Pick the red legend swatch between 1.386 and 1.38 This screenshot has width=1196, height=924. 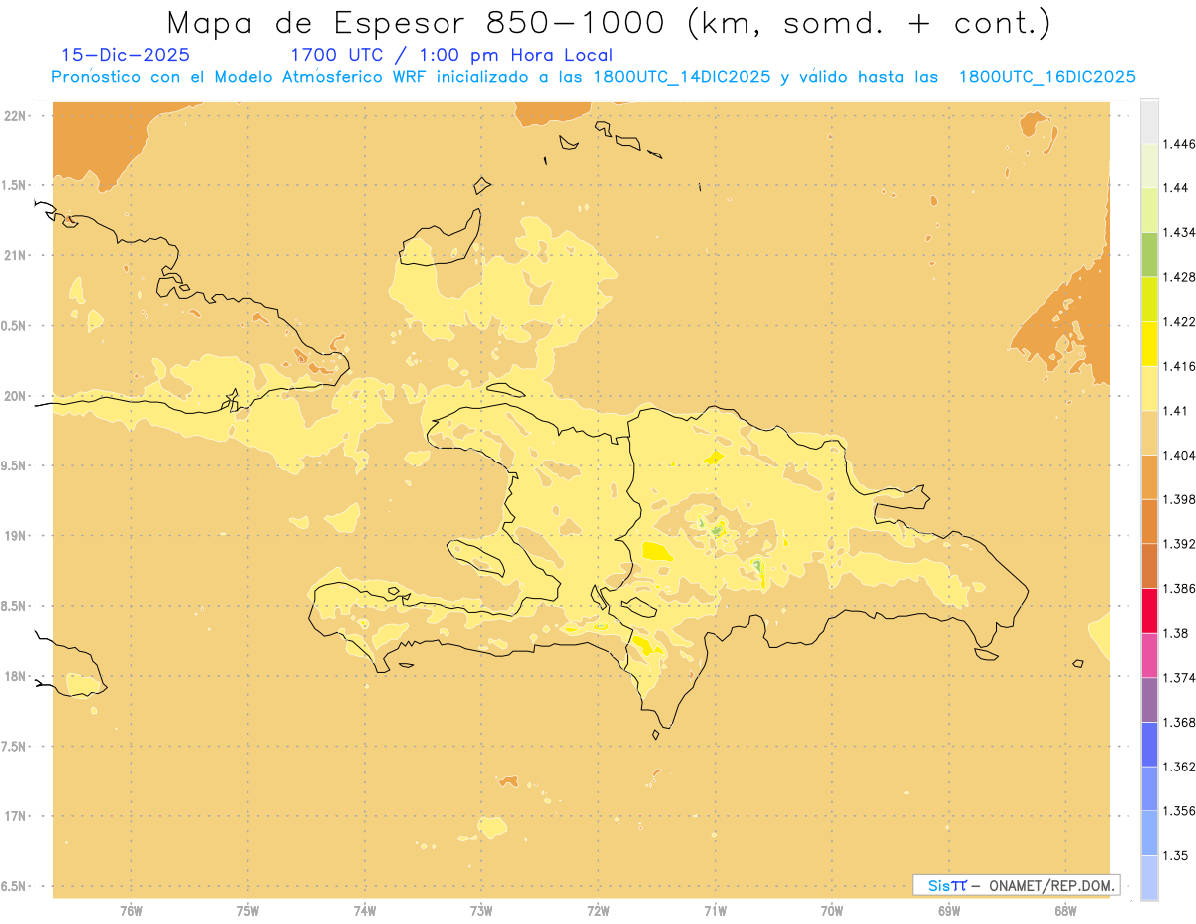tap(1149, 611)
